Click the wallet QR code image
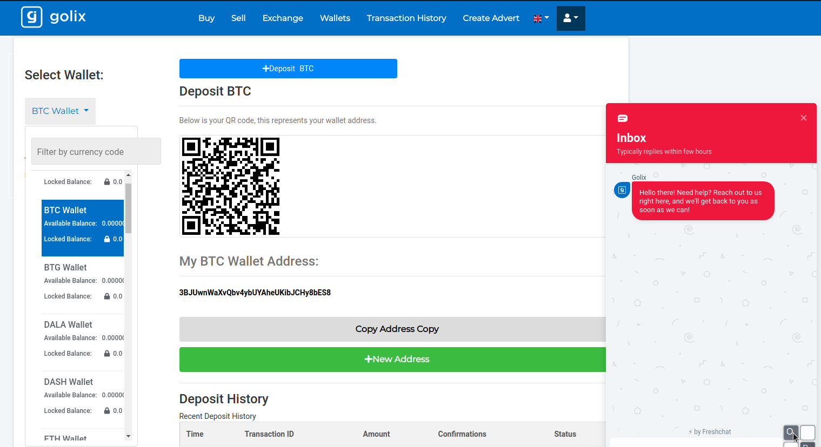The image size is (821, 447). pyautogui.click(x=231, y=186)
